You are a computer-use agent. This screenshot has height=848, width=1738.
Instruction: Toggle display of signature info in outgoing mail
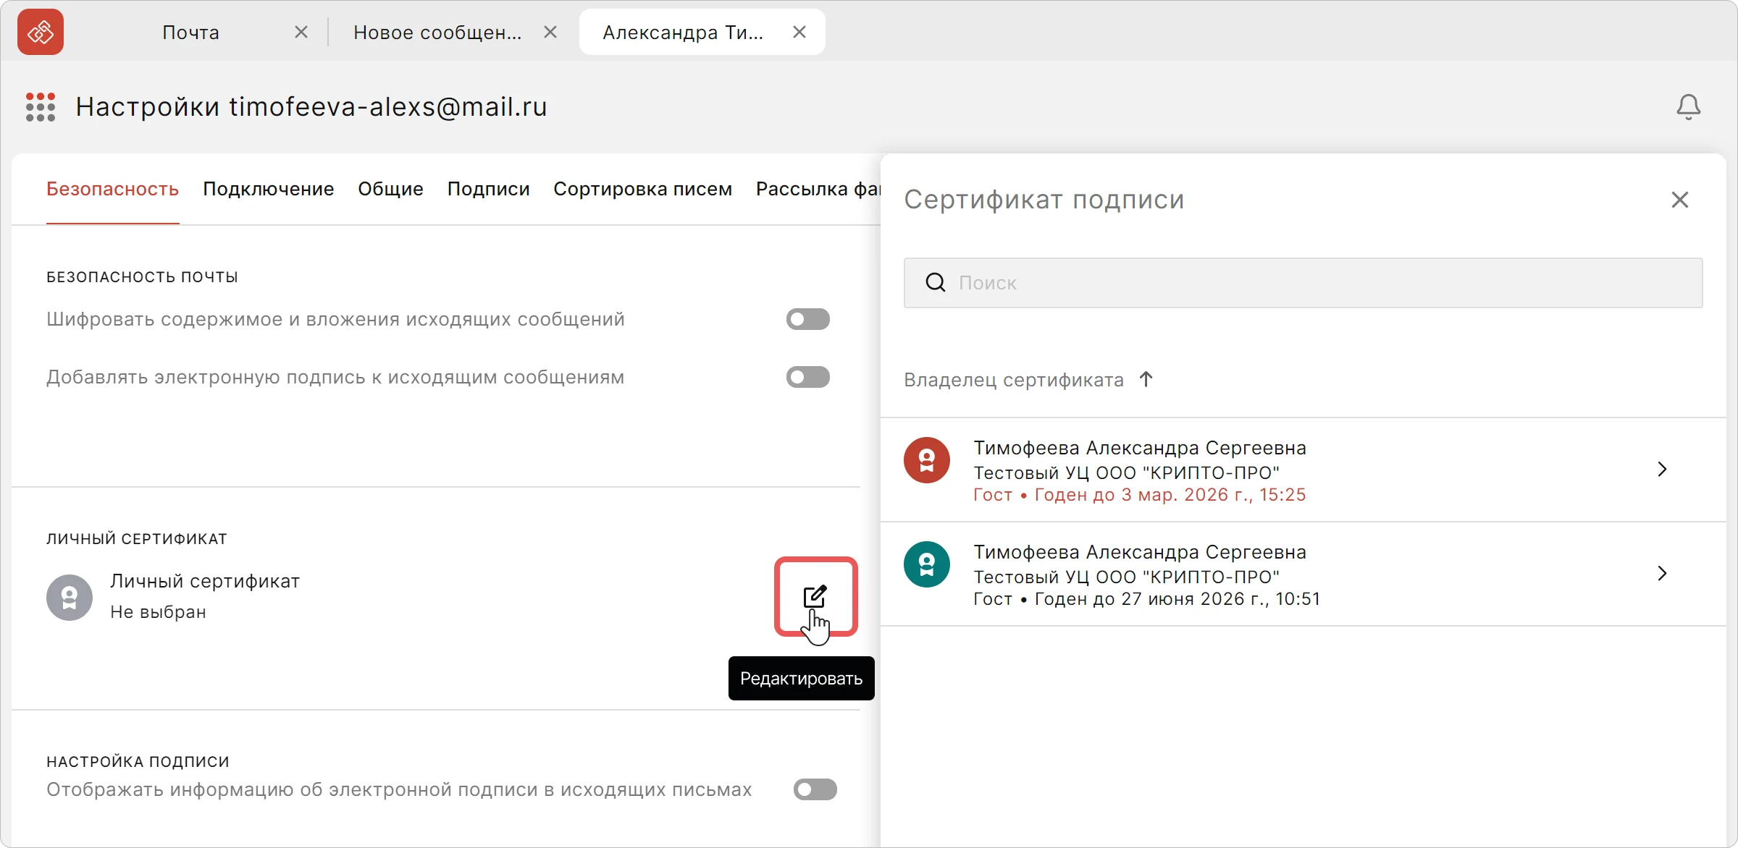click(815, 789)
